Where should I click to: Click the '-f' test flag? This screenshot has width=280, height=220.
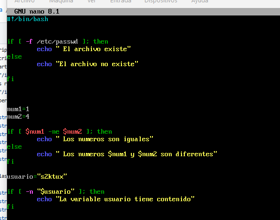point(29,42)
